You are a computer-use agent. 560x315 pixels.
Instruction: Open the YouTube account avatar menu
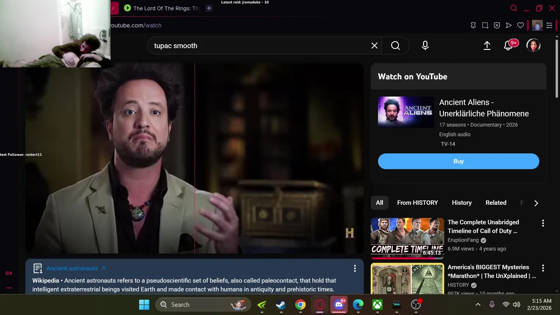533,45
